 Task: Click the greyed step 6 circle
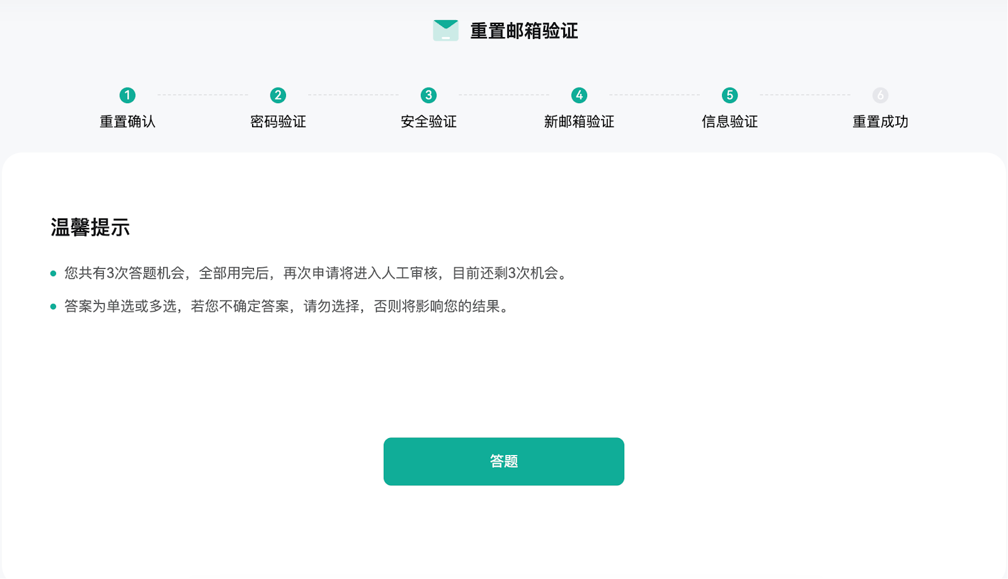point(880,95)
